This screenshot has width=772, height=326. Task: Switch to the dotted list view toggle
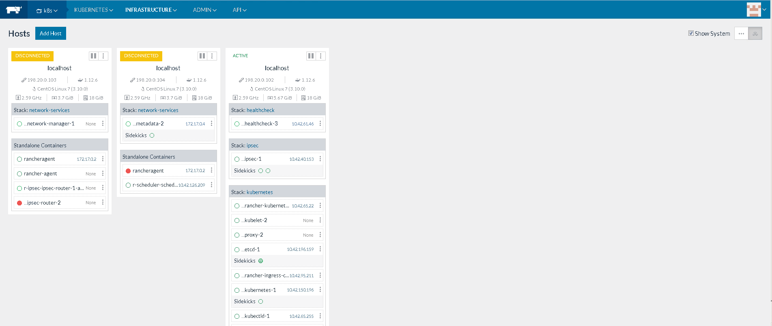(741, 34)
